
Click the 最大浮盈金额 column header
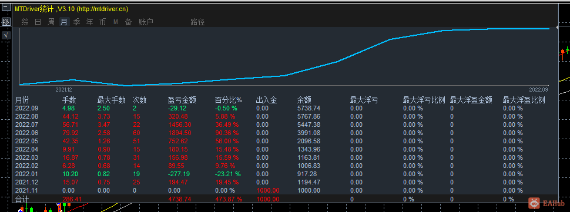pos(471,100)
